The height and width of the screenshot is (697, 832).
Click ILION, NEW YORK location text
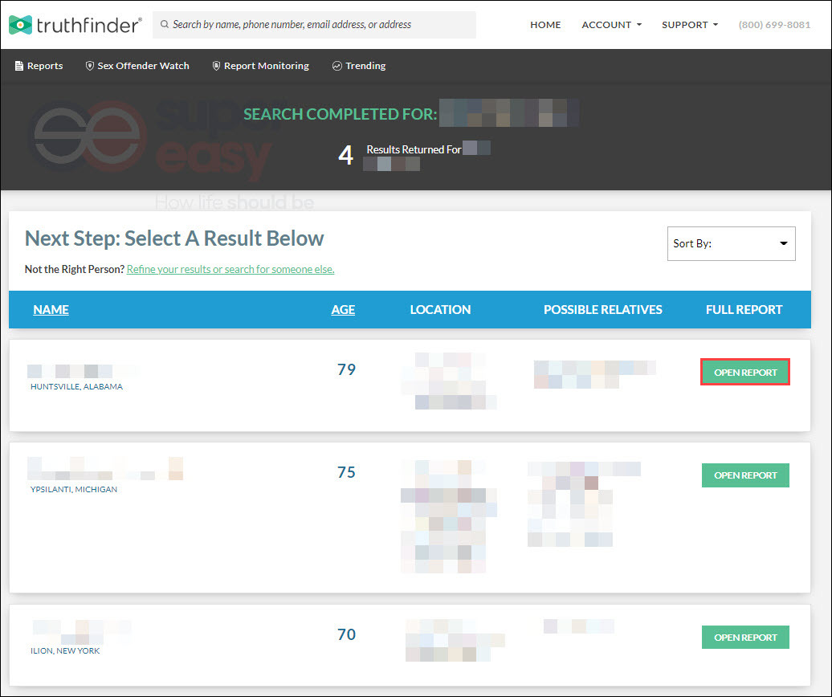(65, 651)
